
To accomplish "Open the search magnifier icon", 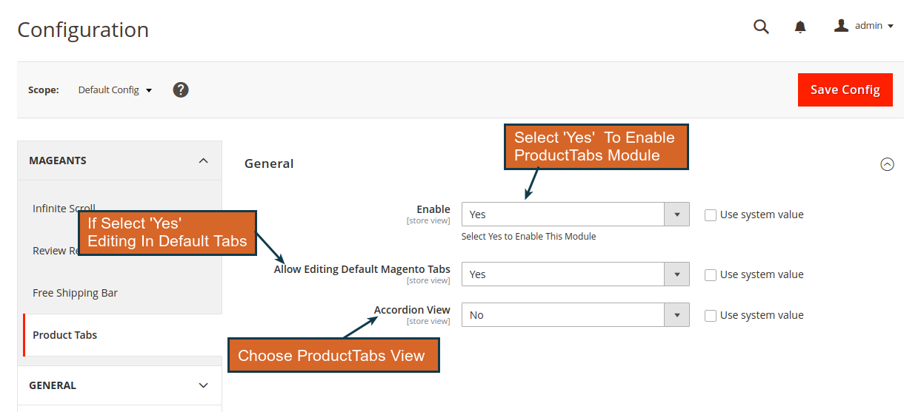I will coord(761,27).
